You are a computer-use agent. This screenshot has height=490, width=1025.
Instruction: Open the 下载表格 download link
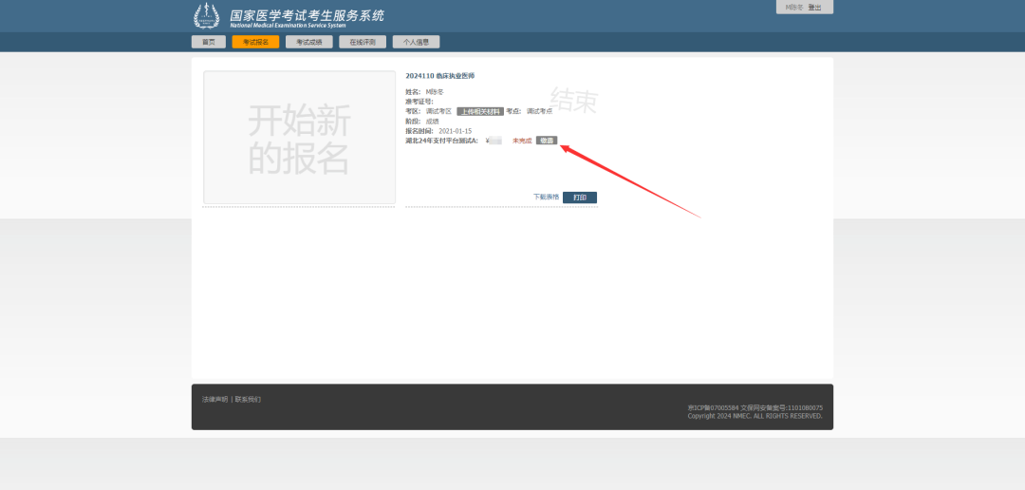tap(546, 198)
